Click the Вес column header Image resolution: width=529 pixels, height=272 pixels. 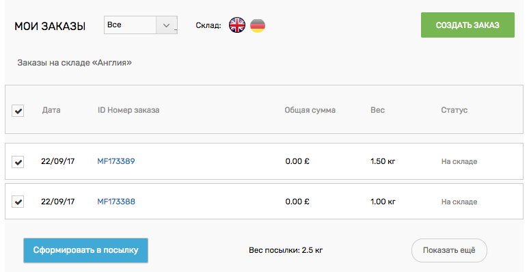(x=377, y=110)
